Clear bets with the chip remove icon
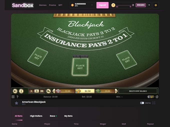170x127 pixels. click(x=48, y=91)
